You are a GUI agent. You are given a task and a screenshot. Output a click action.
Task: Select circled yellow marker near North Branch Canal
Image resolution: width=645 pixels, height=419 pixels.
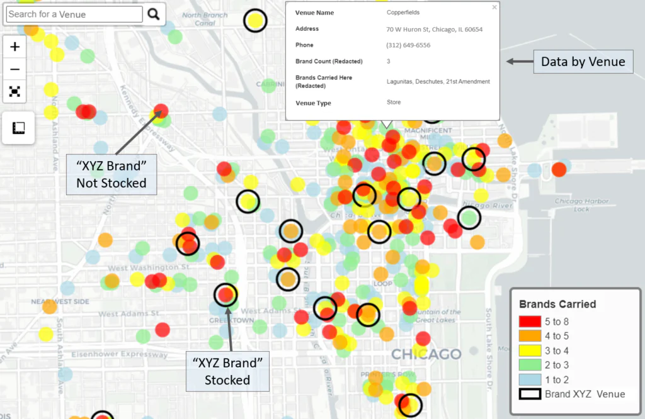[x=255, y=21]
